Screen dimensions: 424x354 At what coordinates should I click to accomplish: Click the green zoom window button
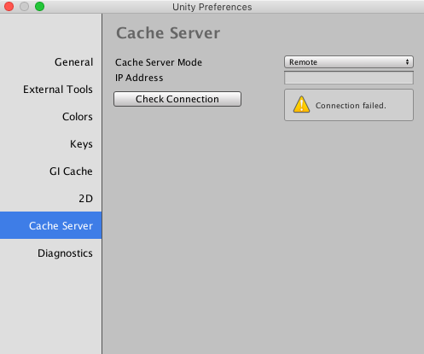tap(39, 6)
